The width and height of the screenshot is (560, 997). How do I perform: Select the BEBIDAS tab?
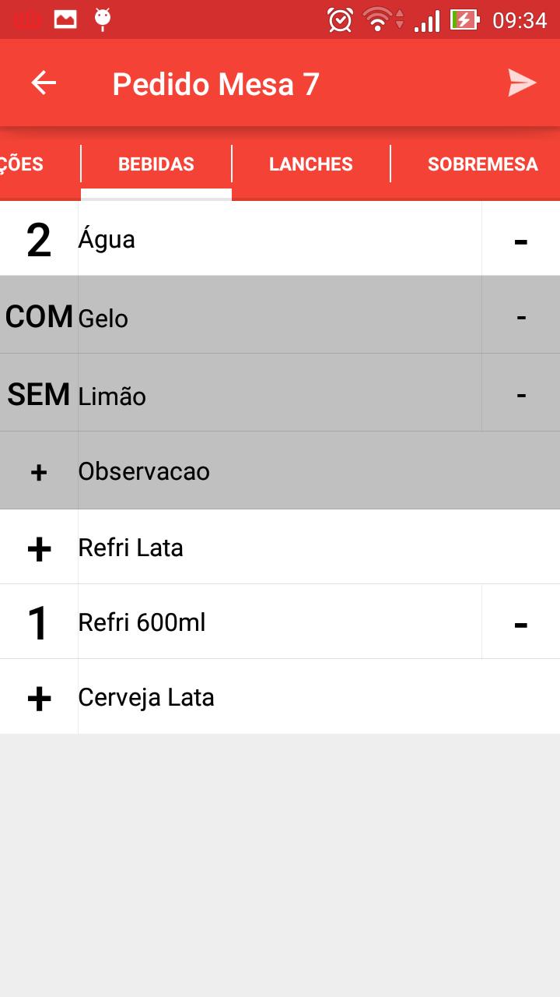(x=156, y=164)
